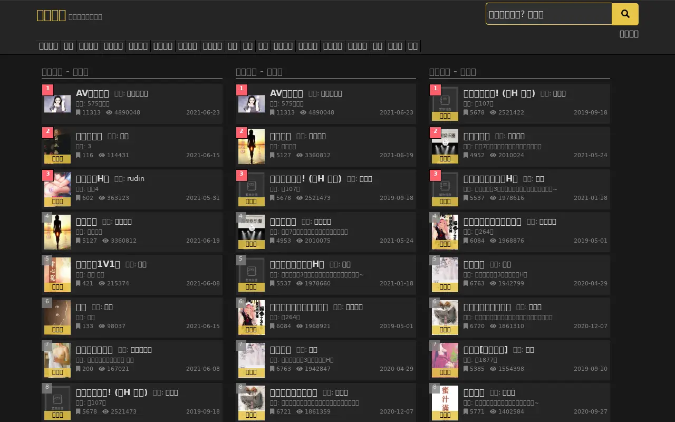
Task: Open cover thumbnail of rudin's entry
Action: pos(57,189)
